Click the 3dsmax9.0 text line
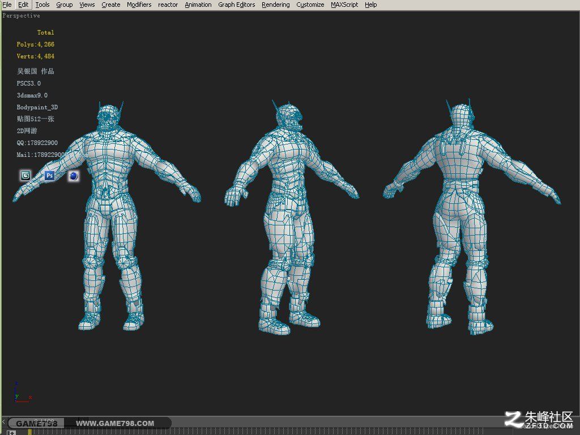 [32, 95]
